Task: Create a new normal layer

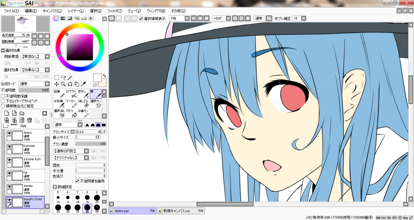Action: [6, 113]
